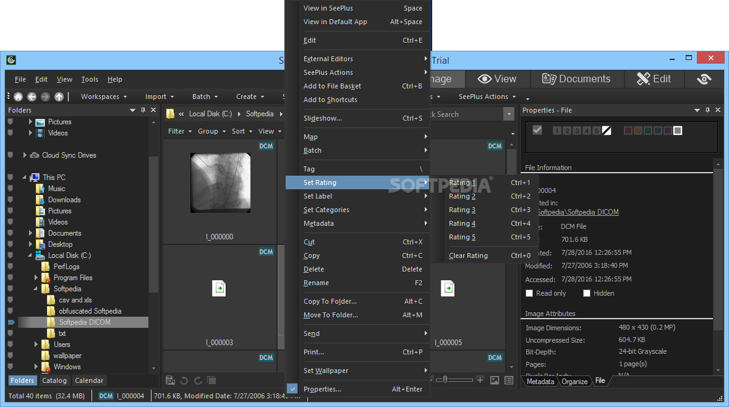Enable the Read only checkbox

[x=529, y=293]
